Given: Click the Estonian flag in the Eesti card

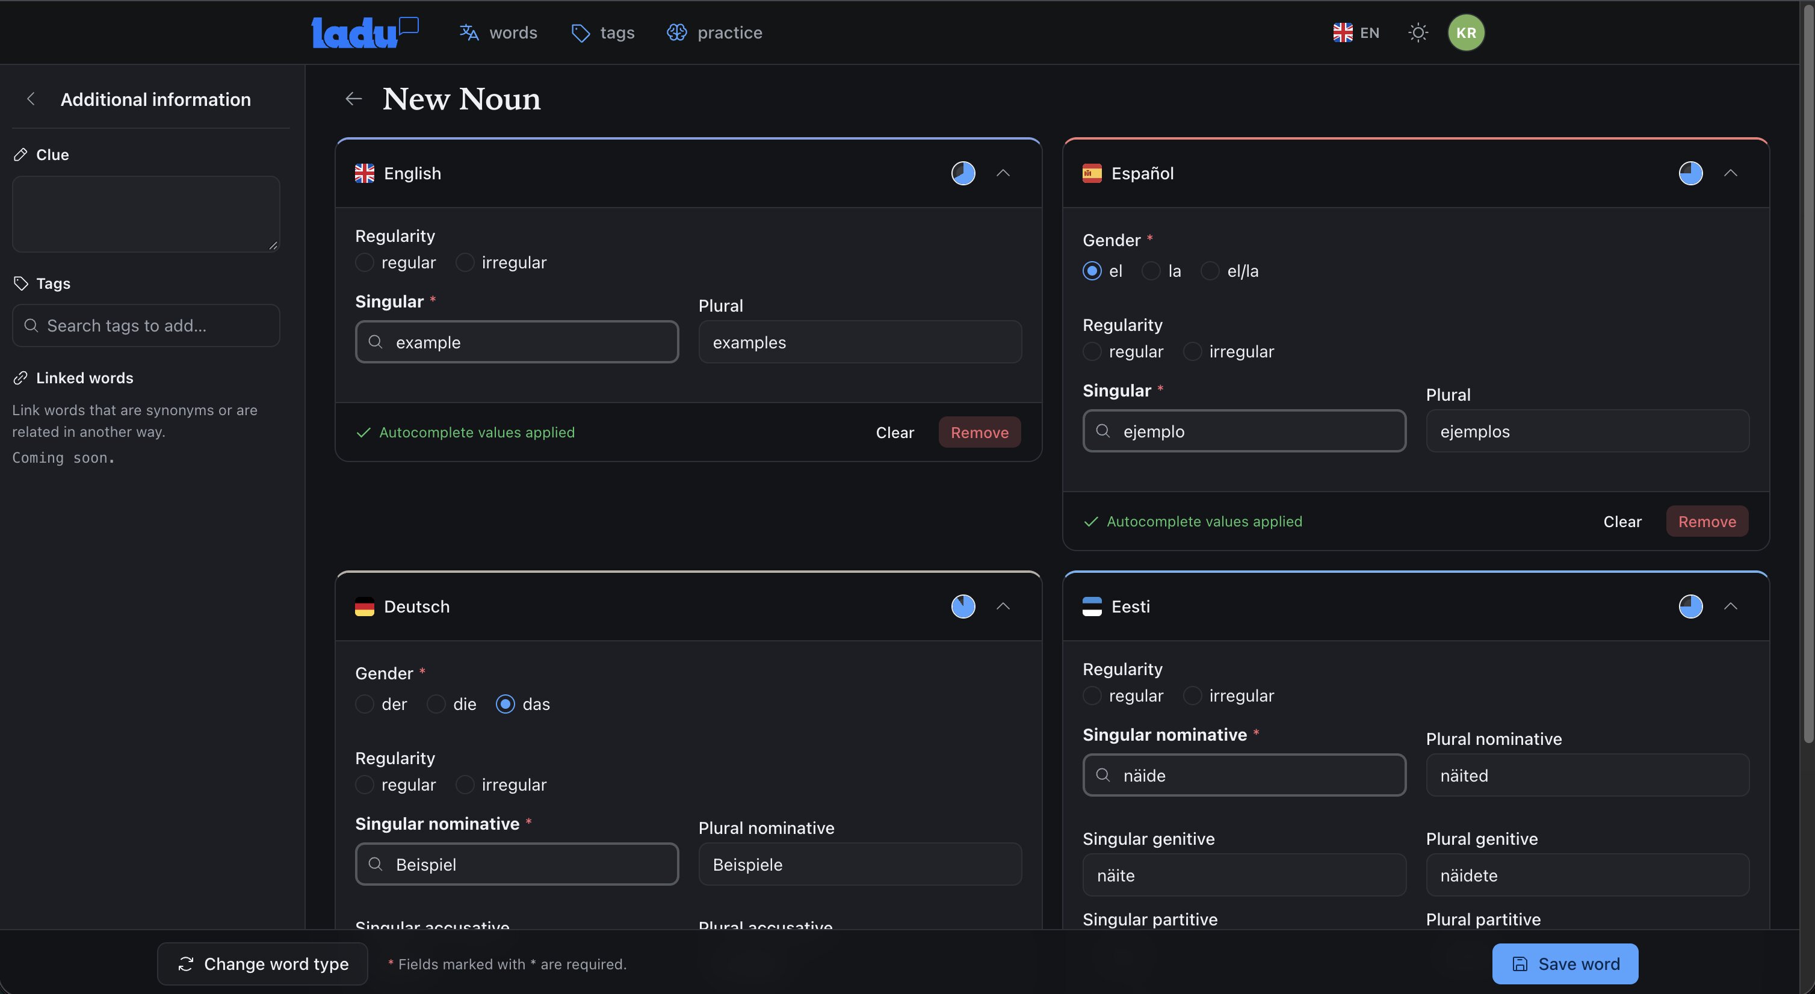Looking at the screenshot, I should coord(1092,607).
